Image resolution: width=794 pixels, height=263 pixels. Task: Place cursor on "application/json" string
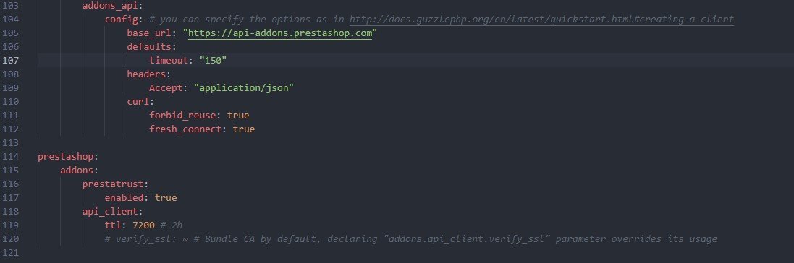(x=244, y=87)
